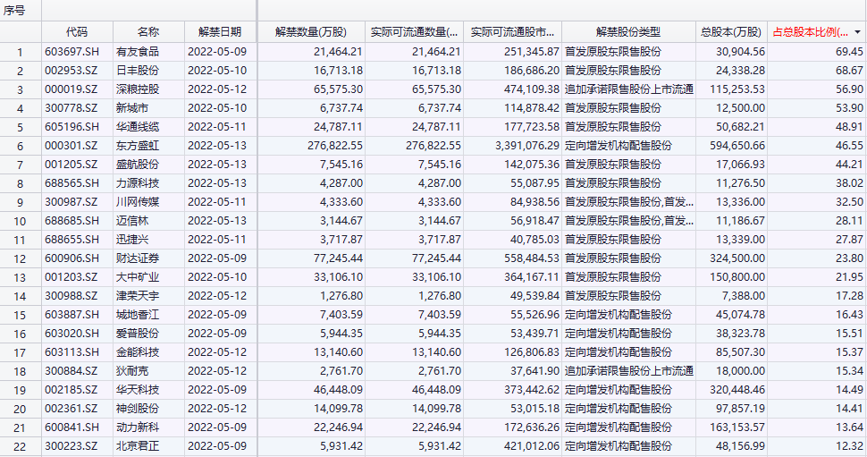
Task: Click the 实际可流通股市值 column header
Action: pos(512,32)
